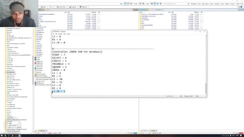Click the '[Controller (XBOX 360 For Windows)]' header line

(x=77, y=52)
